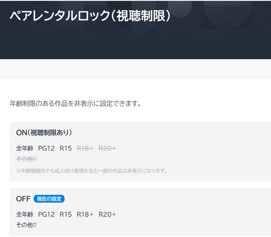271x237 pixels.
Task: Click the struck-through R20+ label
Action: [107, 148]
